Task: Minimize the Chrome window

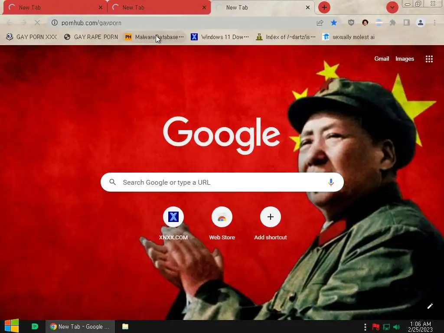Action: (408, 4)
